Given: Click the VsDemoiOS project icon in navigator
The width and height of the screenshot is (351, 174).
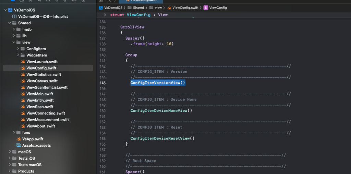Looking at the screenshot, I should point(10,10).
